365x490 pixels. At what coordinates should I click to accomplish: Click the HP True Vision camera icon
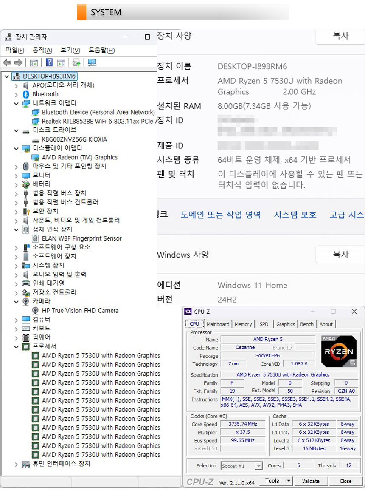point(35,311)
